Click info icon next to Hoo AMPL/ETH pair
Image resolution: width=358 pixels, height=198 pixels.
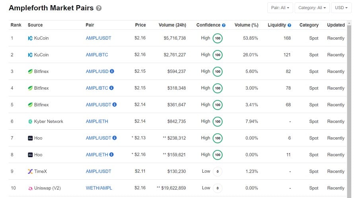click(x=111, y=155)
